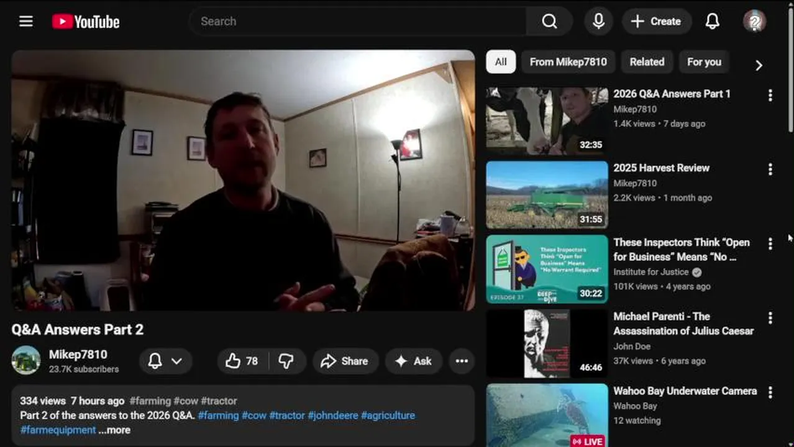Click the search magnifier button
794x447 pixels.
point(549,21)
